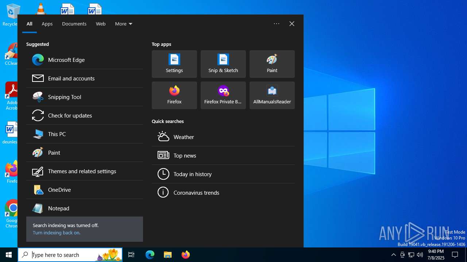Open AllManualsReader app tile

point(272,95)
